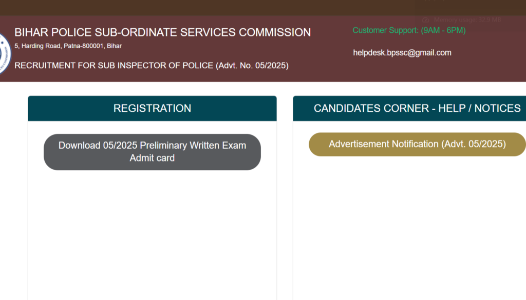
Task: Click the BPSSC commission logo emblem
Action: point(4,53)
